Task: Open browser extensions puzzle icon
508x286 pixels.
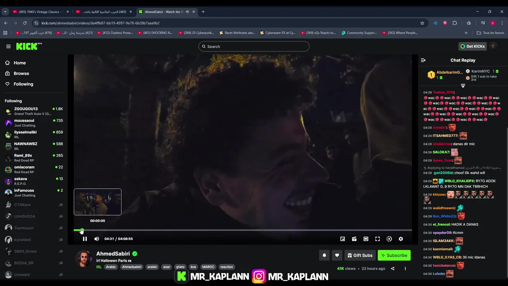Action: tap(455, 23)
